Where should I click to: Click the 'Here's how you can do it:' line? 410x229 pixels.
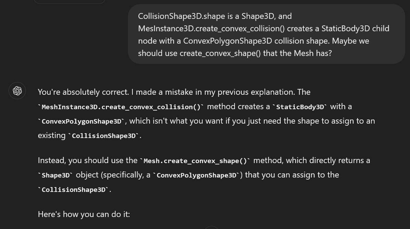coord(84,215)
